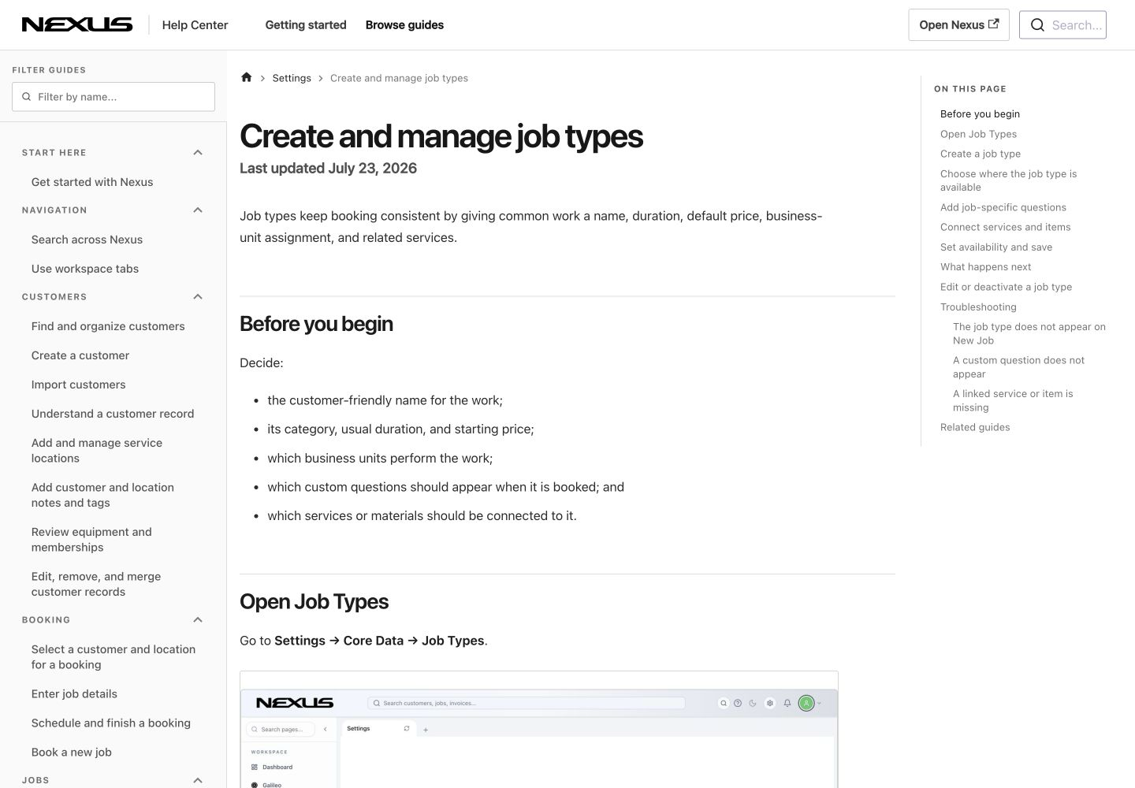This screenshot has width=1135, height=788.
Task: Open 'Add customer and location notes and tags'
Action: pyautogui.click(x=102, y=495)
